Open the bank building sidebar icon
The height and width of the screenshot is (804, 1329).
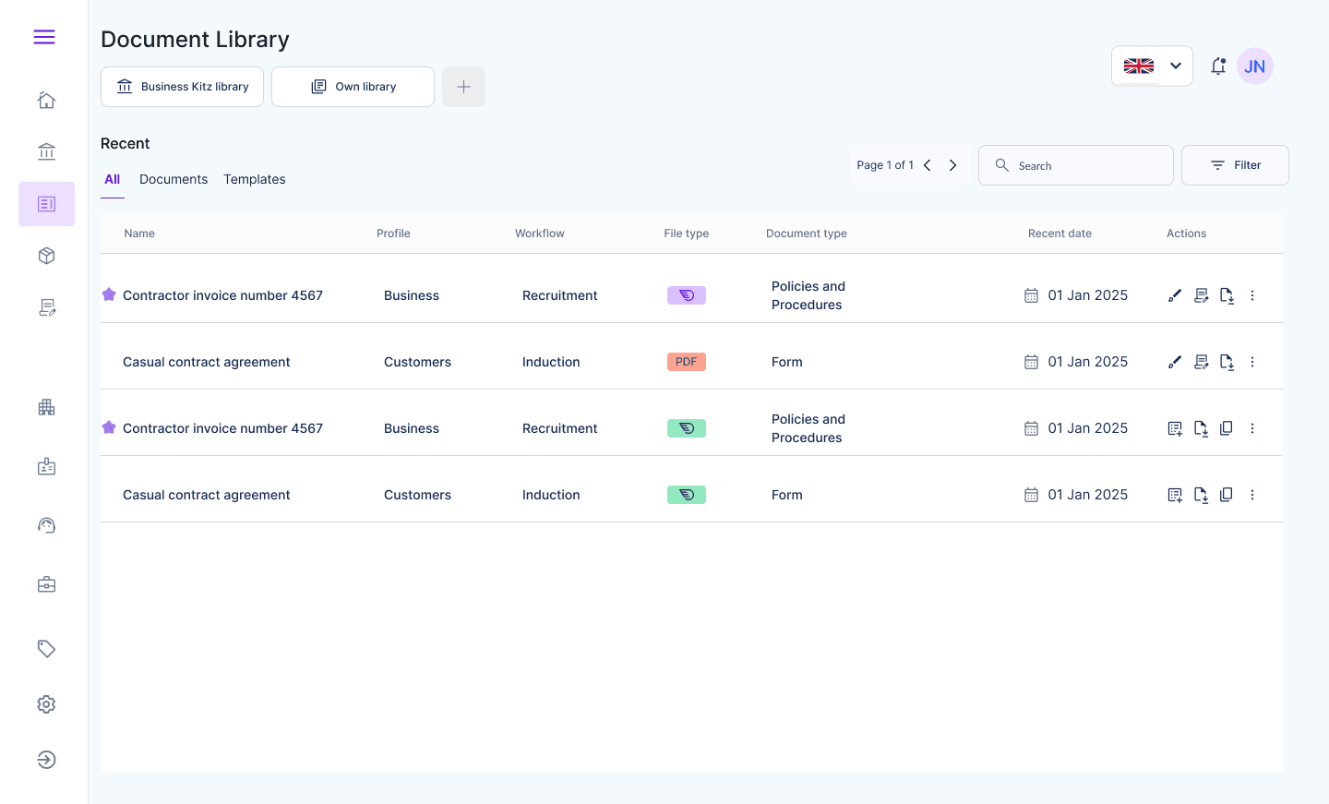coord(46,151)
